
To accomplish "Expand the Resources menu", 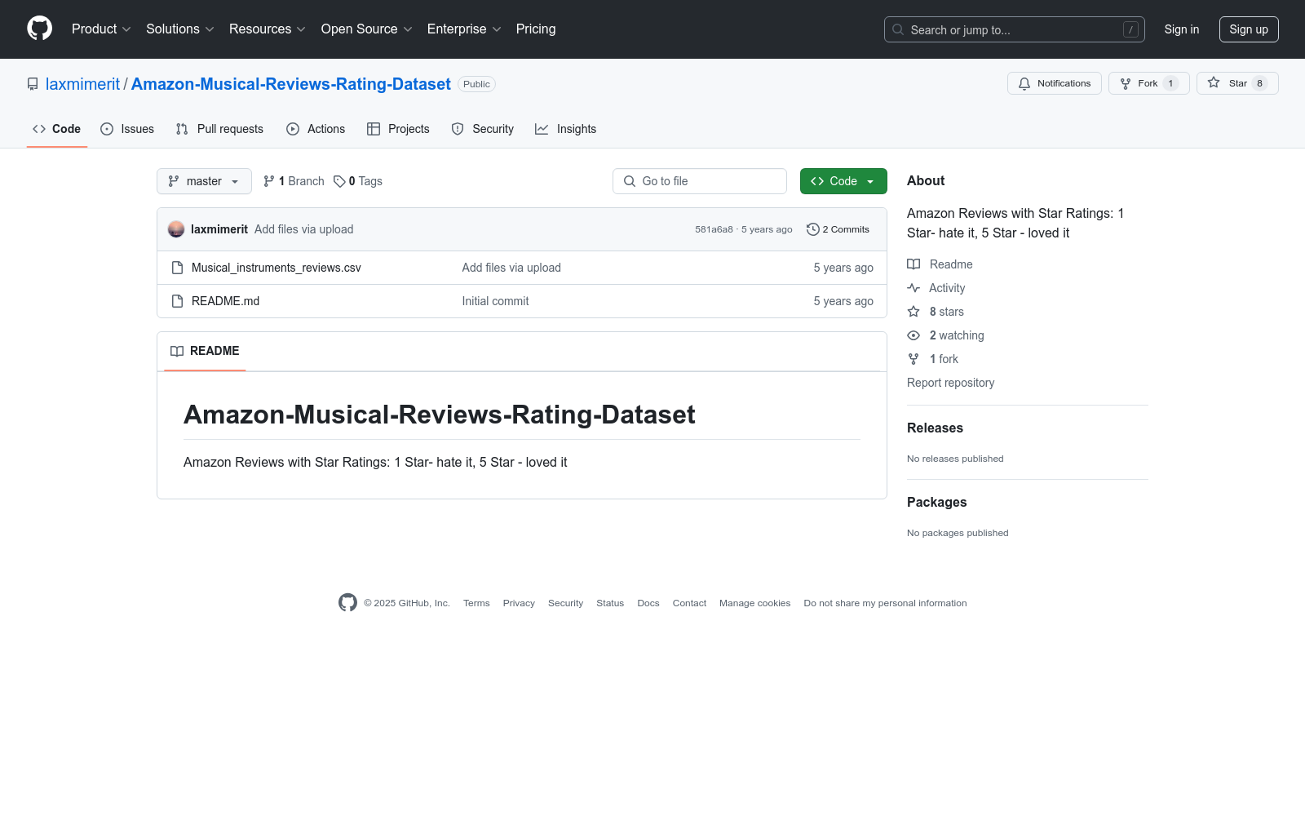I will click(x=268, y=29).
